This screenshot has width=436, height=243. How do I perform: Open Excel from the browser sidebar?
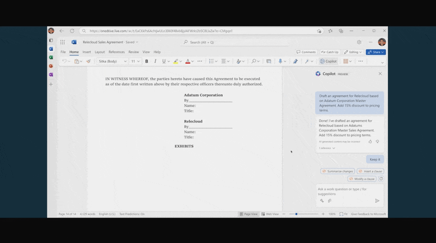51,58
